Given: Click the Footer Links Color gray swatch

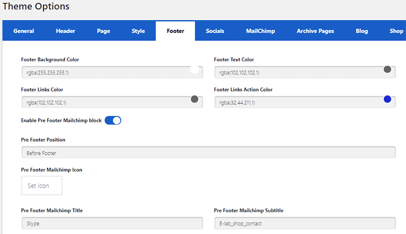Looking at the screenshot, I should point(194,99).
